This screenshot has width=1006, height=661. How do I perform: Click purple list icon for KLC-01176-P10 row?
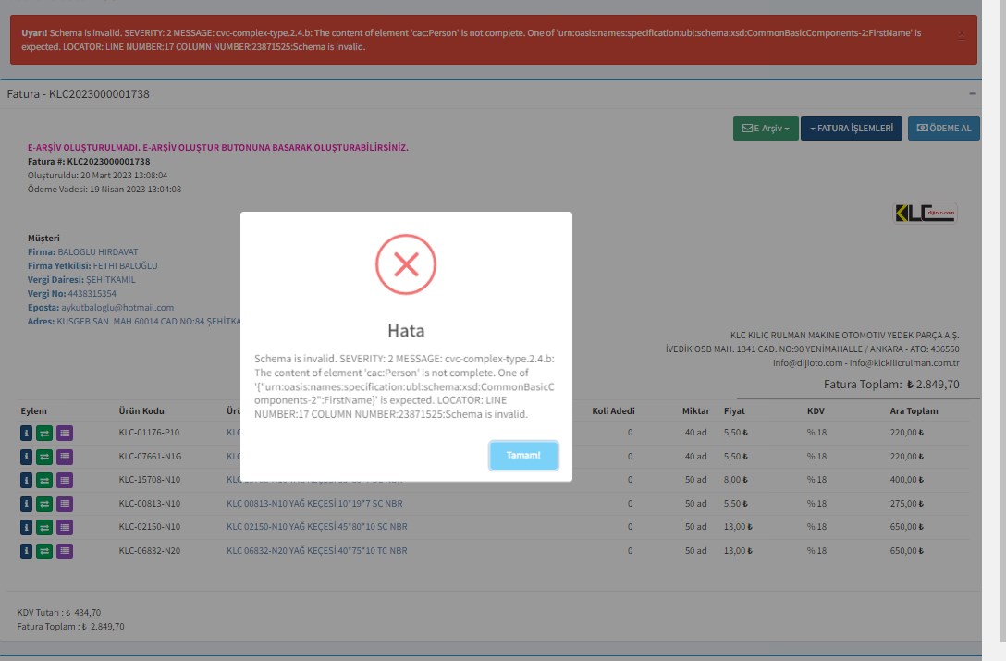pyautogui.click(x=64, y=432)
